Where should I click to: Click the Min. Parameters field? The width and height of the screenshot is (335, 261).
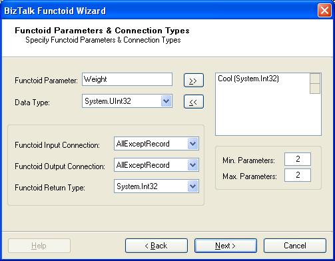pos(298,159)
